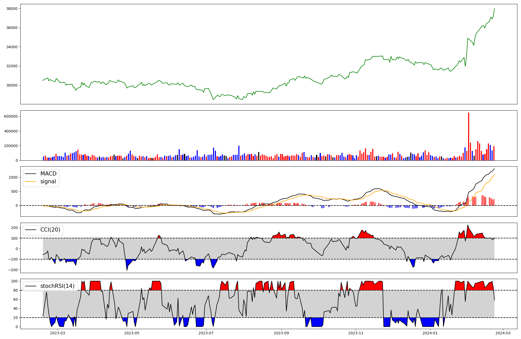The image size is (521, 339).
Task: Select the CCI(20) legend entry
Action: (50, 230)
